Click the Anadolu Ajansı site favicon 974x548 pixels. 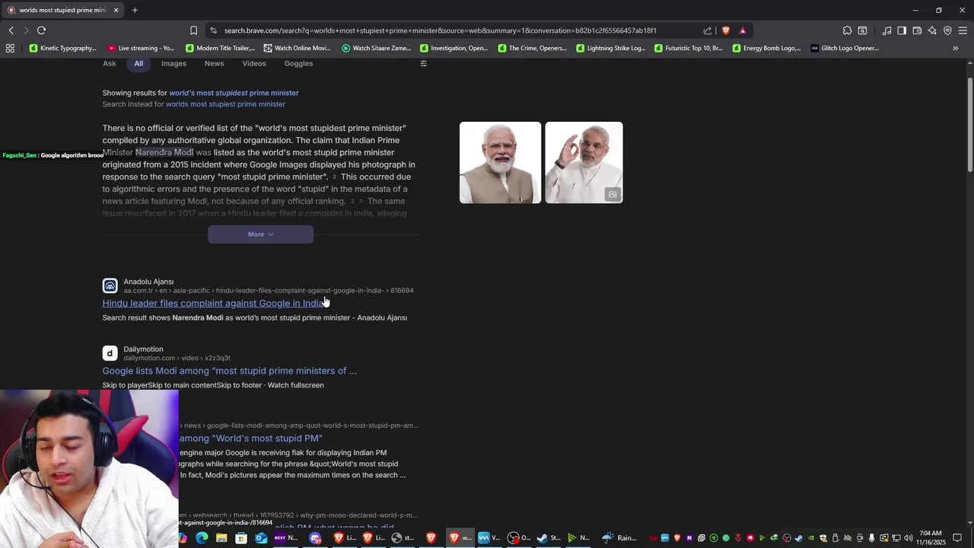[x=110, y=285]
